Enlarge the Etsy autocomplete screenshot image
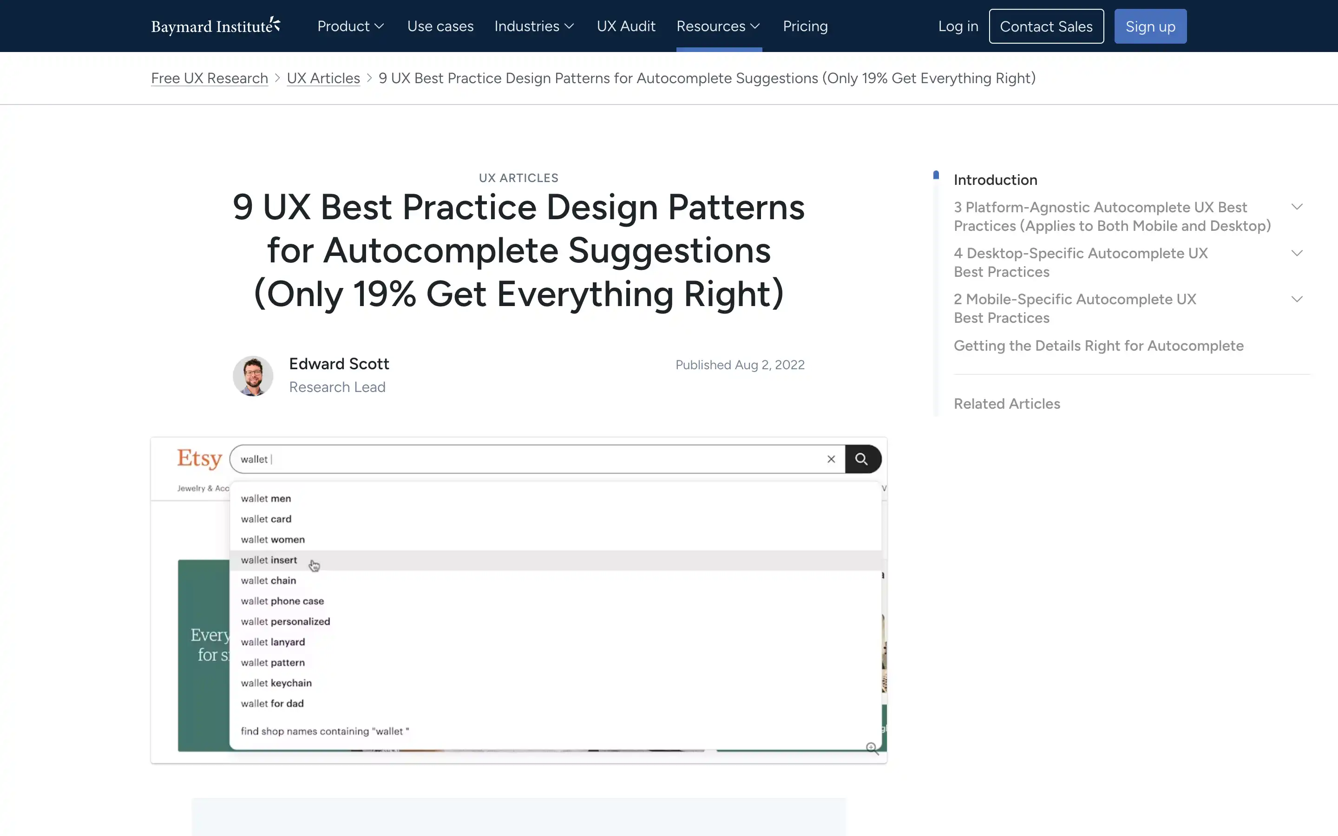 [518, 600]
